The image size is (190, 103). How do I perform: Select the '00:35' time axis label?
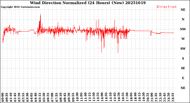(7, 98)
